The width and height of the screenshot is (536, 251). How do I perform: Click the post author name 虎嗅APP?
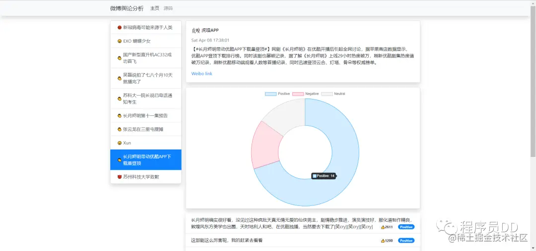pyautogui.click(x=210, y=30)
